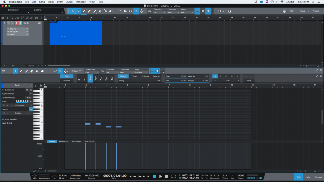This screenshot has height=182, width=324.
Task: Choose the eighth note value
Action: (x=96, y=79)
